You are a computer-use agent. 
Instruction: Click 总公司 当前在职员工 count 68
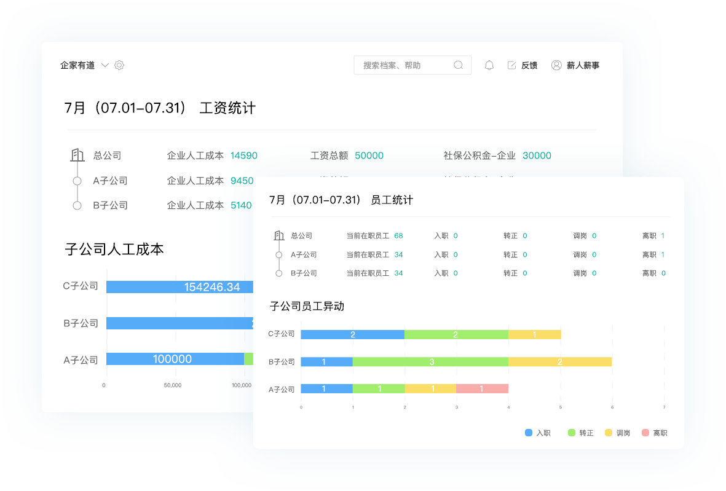[x=398, y=235]
